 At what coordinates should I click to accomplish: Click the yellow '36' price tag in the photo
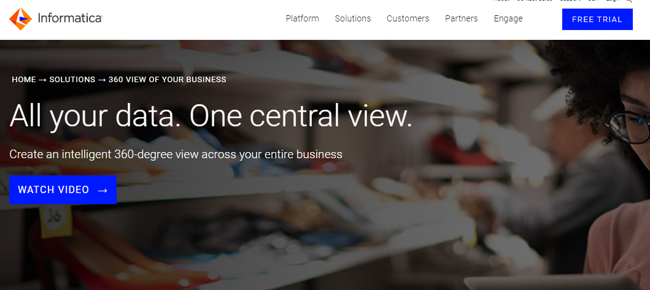click(x=53, y=215)
